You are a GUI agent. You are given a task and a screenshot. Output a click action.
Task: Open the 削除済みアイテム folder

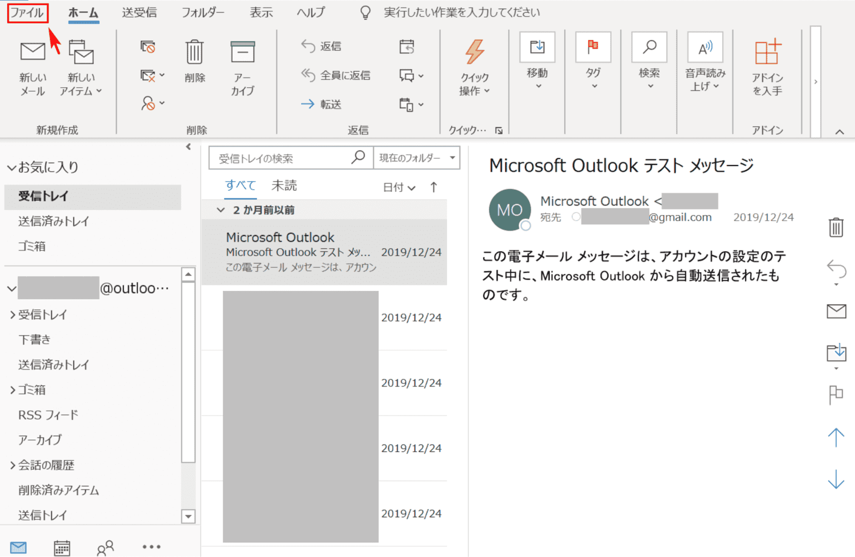point(58,490)
